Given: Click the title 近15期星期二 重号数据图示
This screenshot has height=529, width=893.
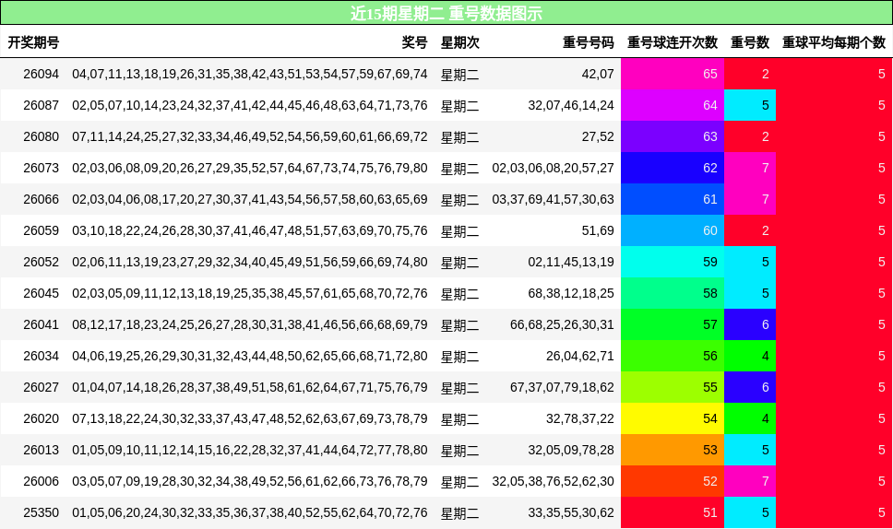Looking at the screenshot, I should pyautogui.click(x=446, y=13).
